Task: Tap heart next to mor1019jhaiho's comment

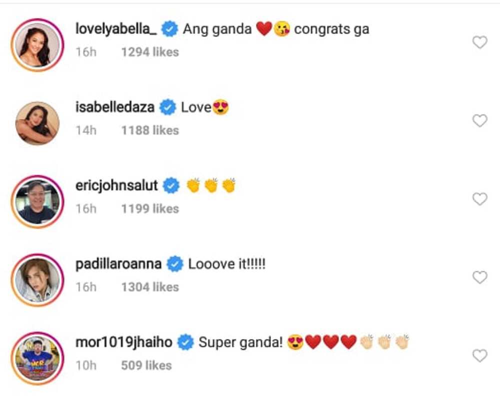Action: [x=479, y=355]
